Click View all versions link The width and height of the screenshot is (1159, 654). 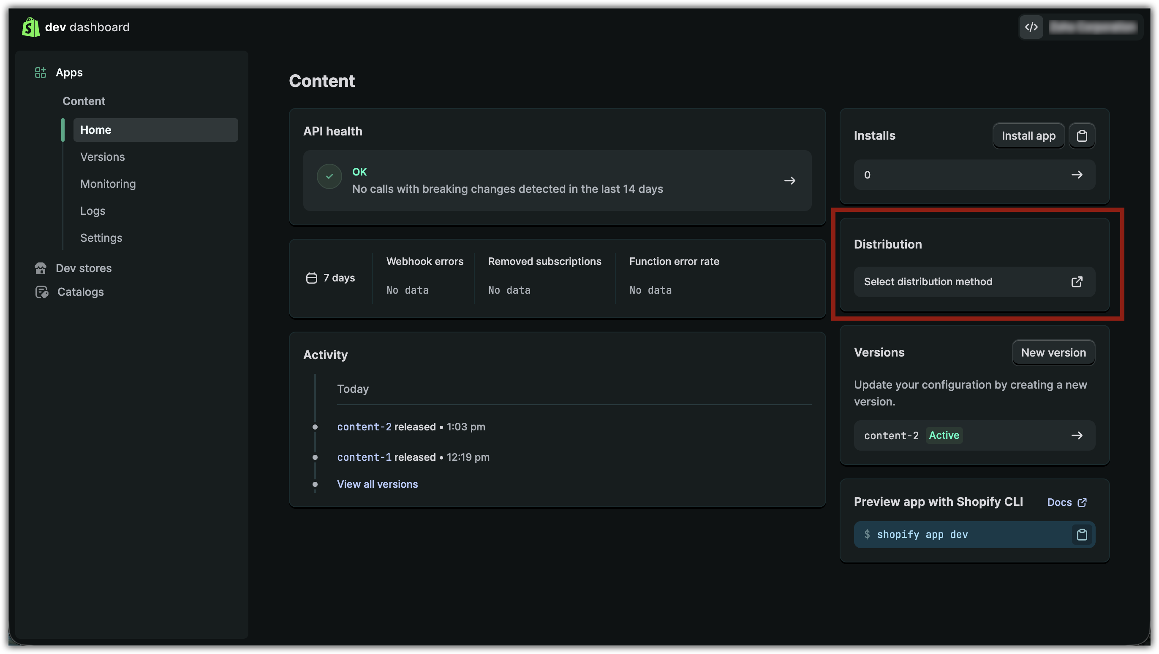point(377,484)
